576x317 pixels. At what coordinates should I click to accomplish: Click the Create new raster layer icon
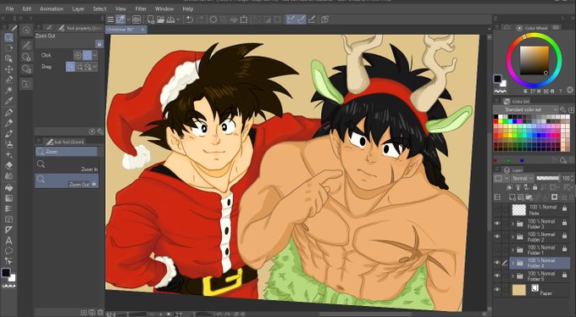tap(512, 197)
